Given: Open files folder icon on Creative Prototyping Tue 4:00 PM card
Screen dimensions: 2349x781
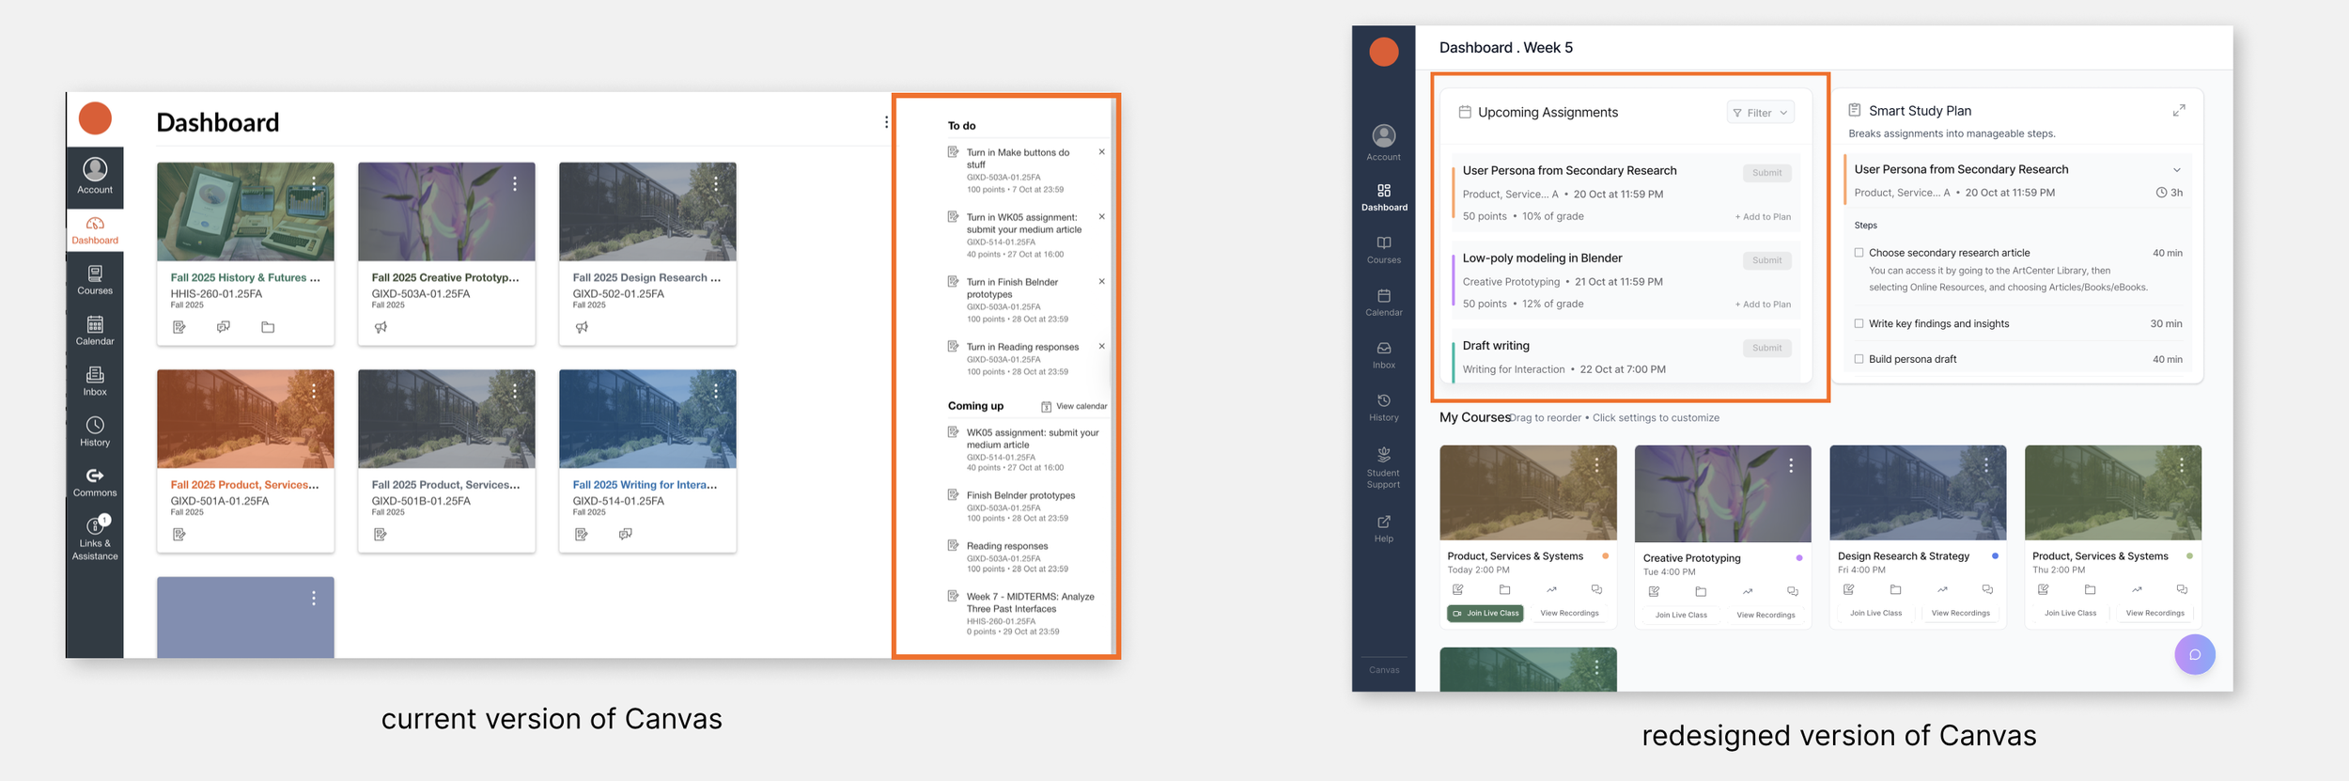Looking at the screenshot, I should click(x=1701, y=591).
